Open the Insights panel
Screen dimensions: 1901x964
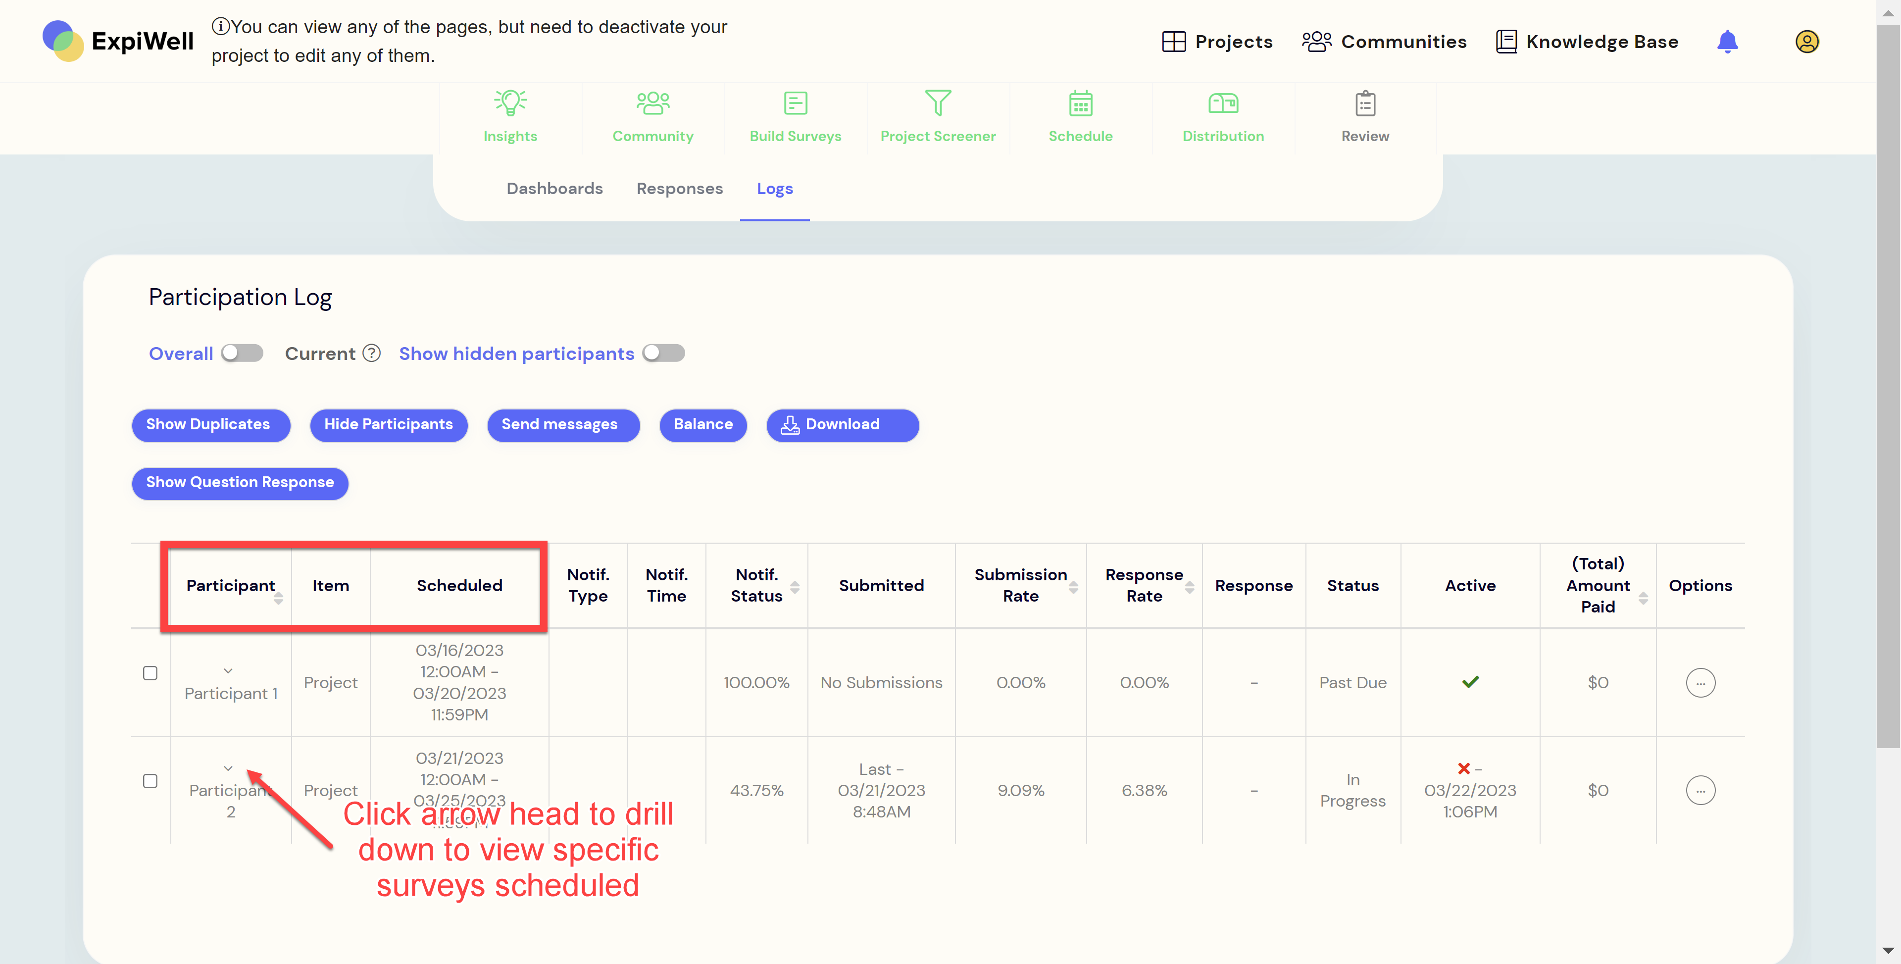point(510,116)
